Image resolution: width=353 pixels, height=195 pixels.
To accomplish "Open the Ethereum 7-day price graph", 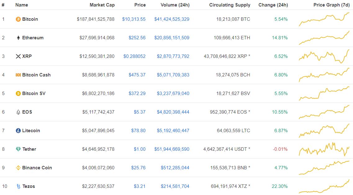I will [x=324, y=38].
